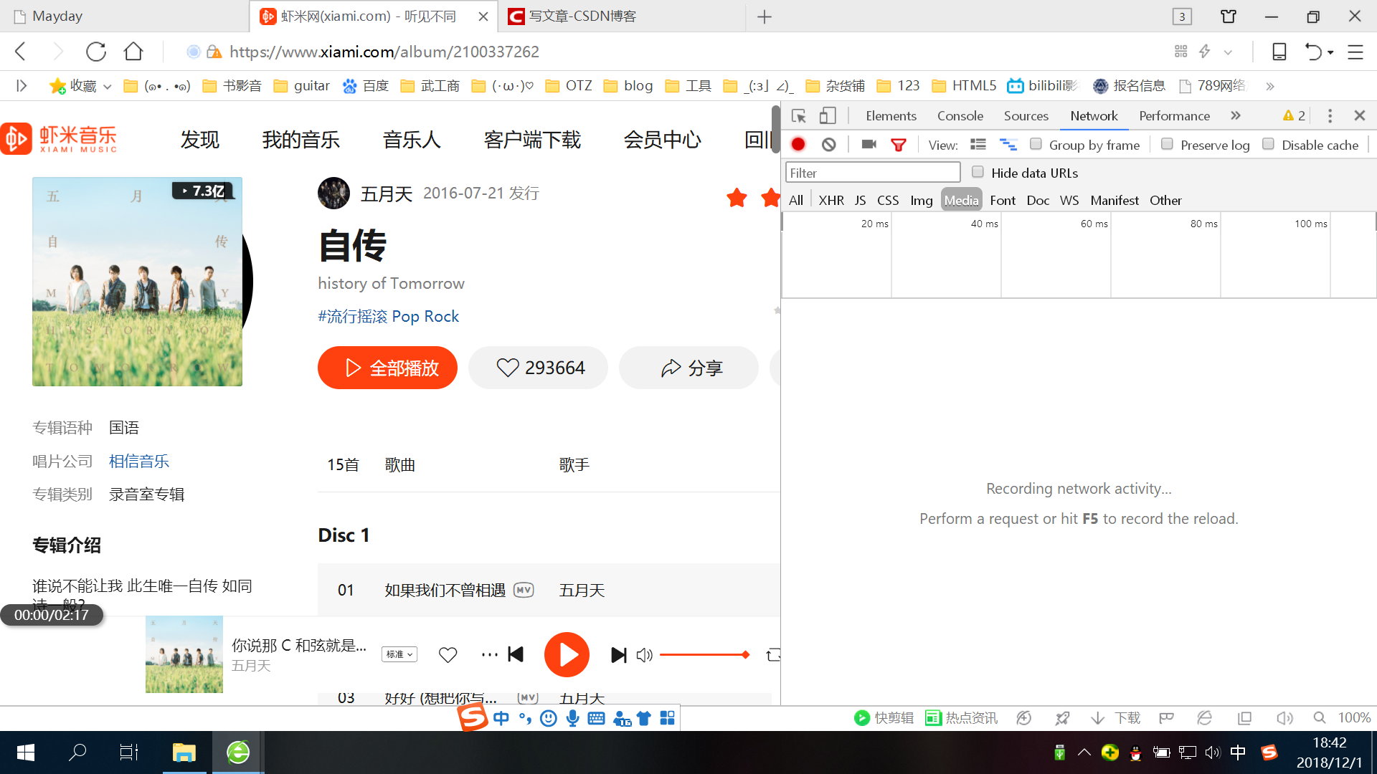Click the player volume speaker icon
The width and height of the screenshot is (1377, 774).
pos(644,655)
